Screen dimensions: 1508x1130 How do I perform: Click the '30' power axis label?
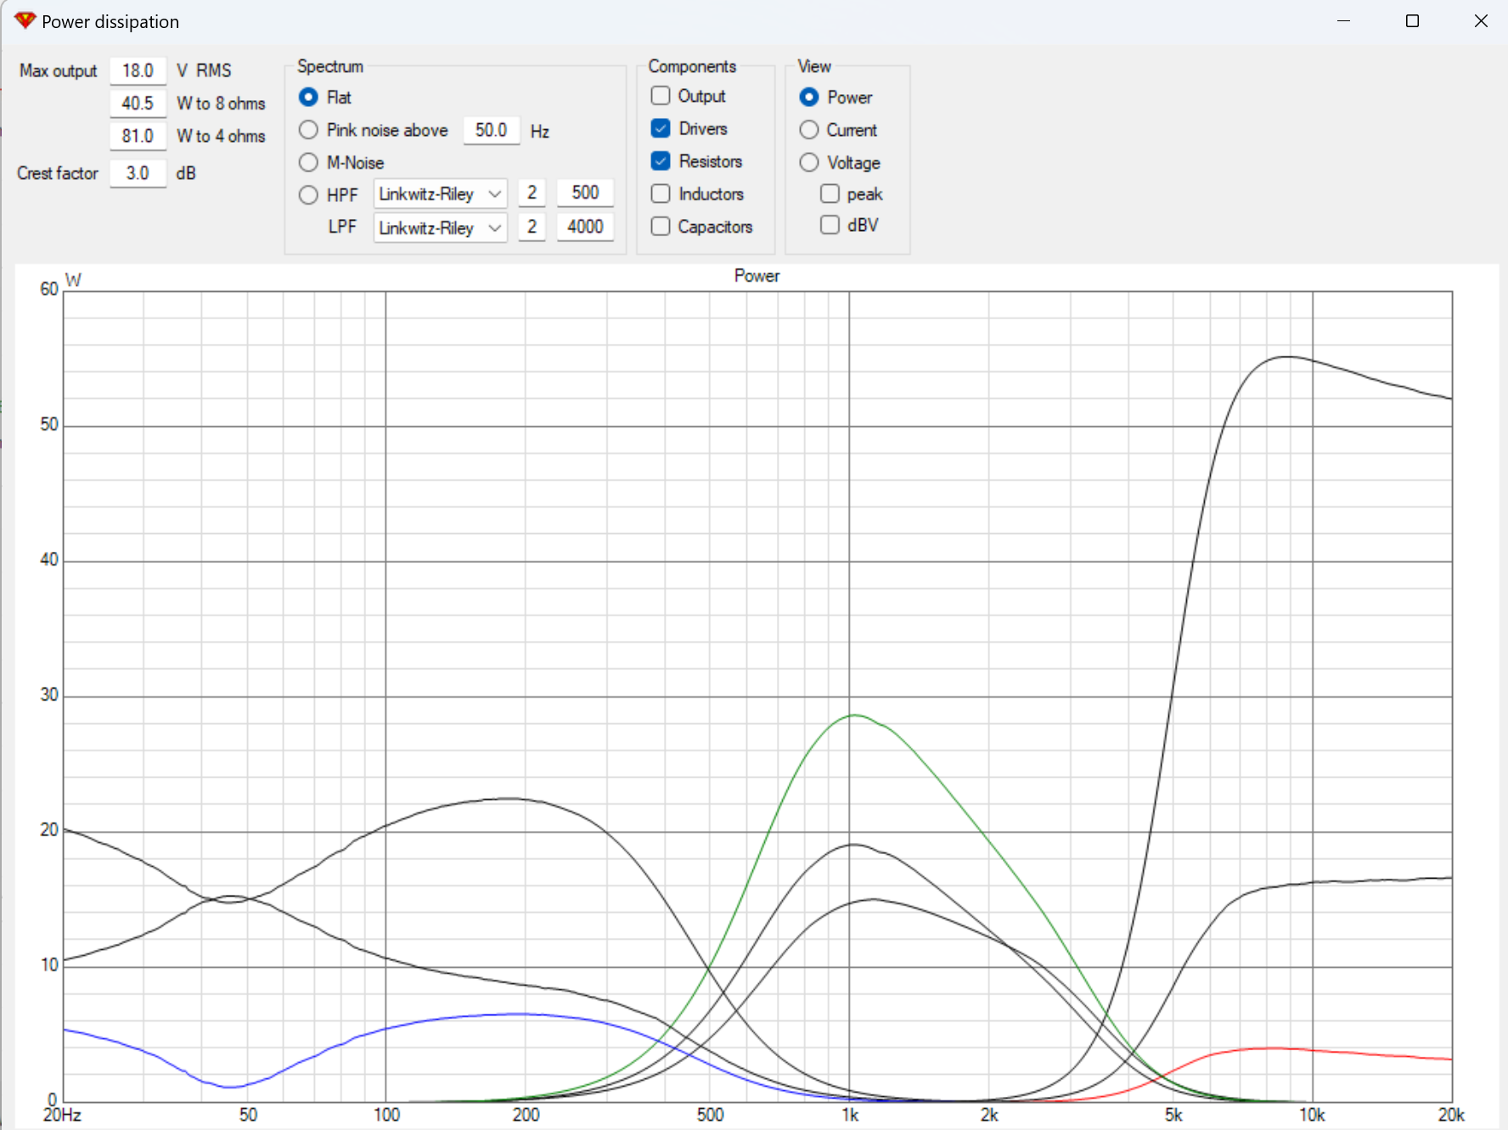tap(49, 694)
